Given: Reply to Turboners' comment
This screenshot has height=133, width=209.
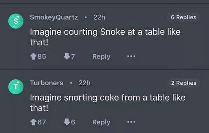Looking at the screenshot, I should (x=101, y=122).
